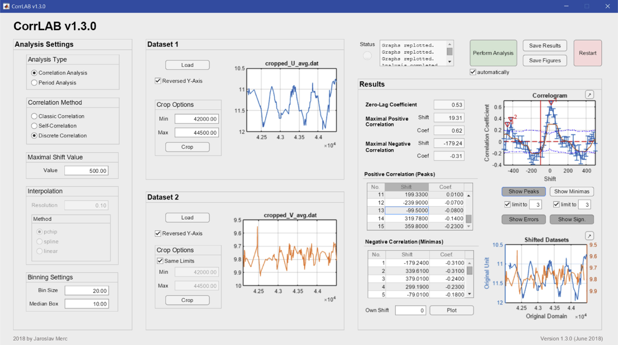Pop out the Correlogram plot with expand icon
This screenshot has width=618, height=345.
pyautogui.click(x=589, y=95)
